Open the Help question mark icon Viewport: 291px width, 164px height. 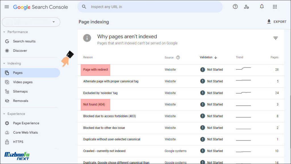pyautogui.click(x=235, y=7)
